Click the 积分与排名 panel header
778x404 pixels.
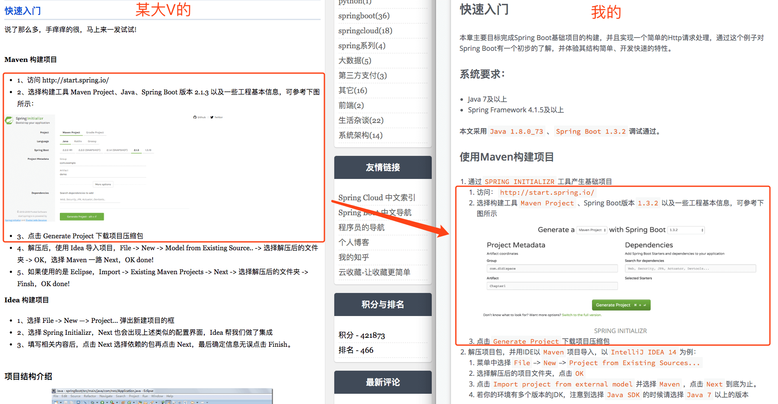(383, 304)
